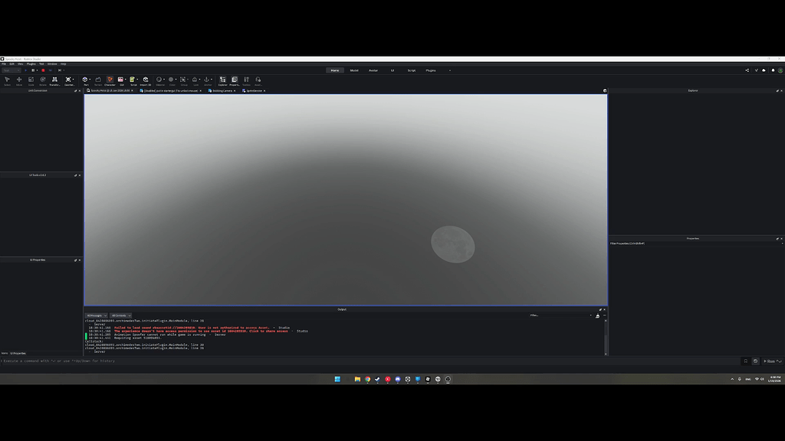The width and height of the screenshot is (785, 441).
Task: Expand ribbon tabs overflow arrow
Action: [x=449, y=70]
